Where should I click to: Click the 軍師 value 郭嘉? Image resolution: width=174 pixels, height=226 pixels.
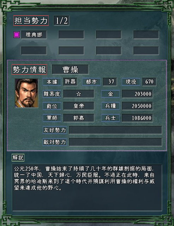click(x=79, y=118)
